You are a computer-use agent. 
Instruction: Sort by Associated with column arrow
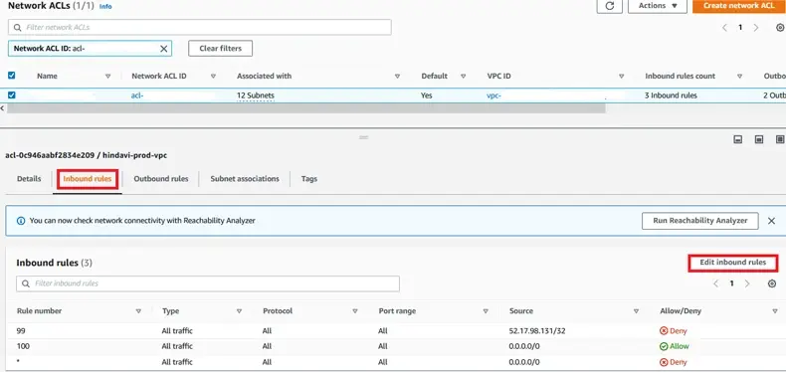click(x=397, y=77)
